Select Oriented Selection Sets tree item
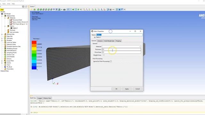The width and height of the screenshot is (205, 115). pyautogui.click(x=13, y=47)
